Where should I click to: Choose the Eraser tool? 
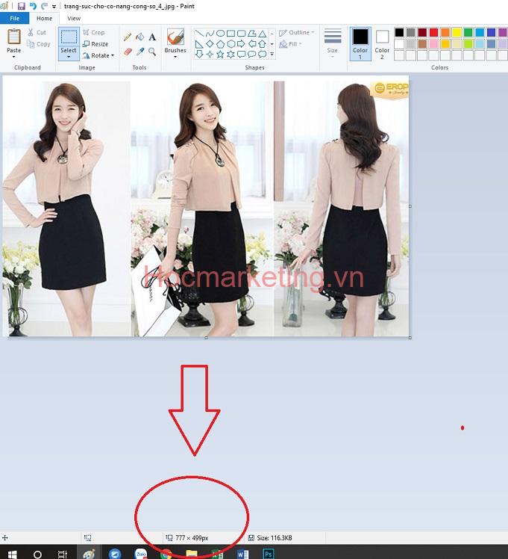[128, 52]
